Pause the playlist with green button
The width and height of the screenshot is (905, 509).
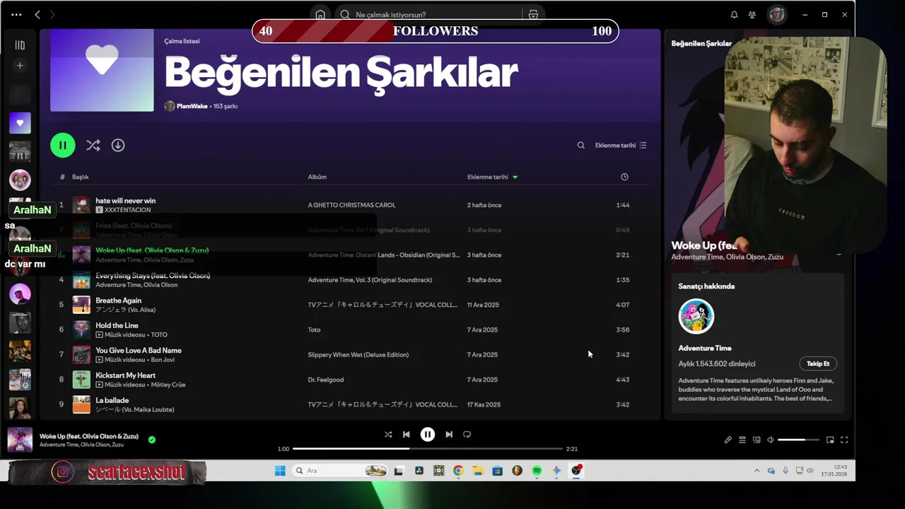(62, 145)
